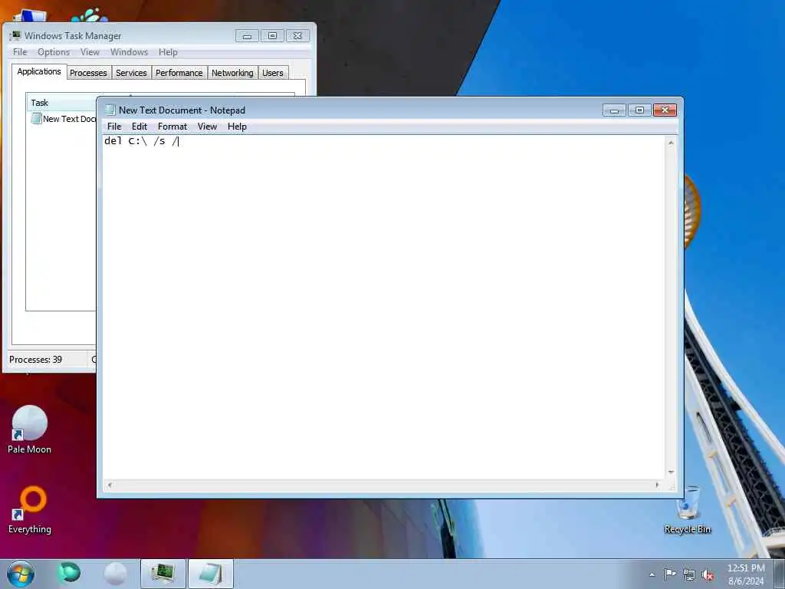This screenshot has width=785, height=589.
Task: Open Task Manager's View menu
Action: (90, 52)
